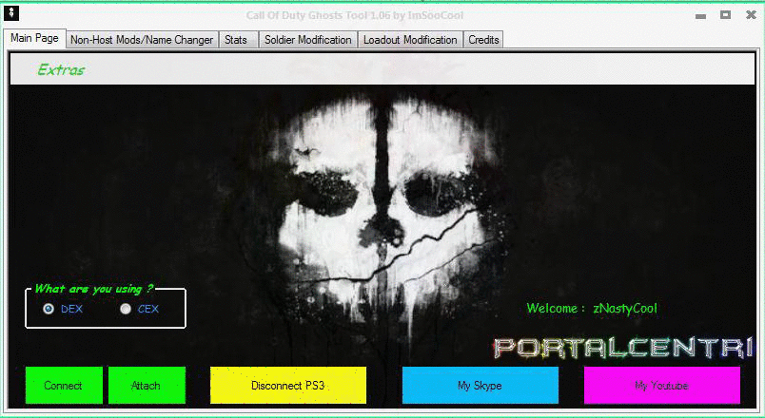Select the Loadout Modification tab
Screen dimensions: 765x418
pyautogui.click(x=410, y=40)
